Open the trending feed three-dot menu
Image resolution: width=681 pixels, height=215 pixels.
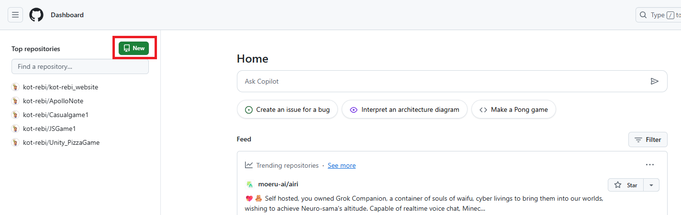point(649,165)
